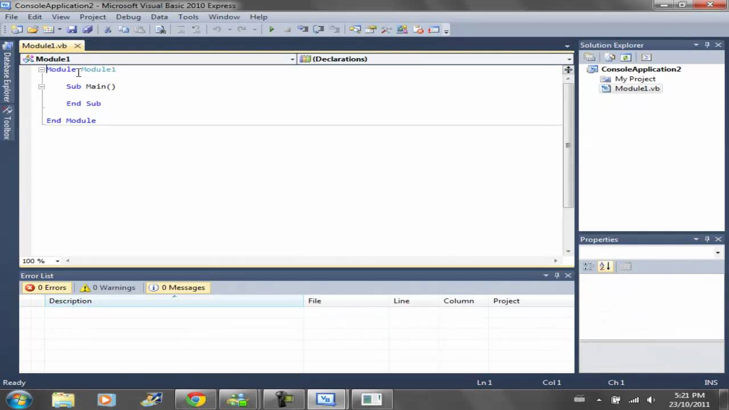Select Module1.vb in Solution Explorer
729x410 pixels.
pos(637,89)
